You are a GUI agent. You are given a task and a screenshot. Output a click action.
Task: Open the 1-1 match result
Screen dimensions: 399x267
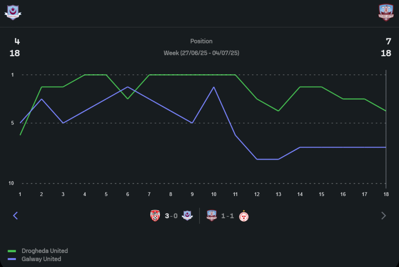click(227, 216)
